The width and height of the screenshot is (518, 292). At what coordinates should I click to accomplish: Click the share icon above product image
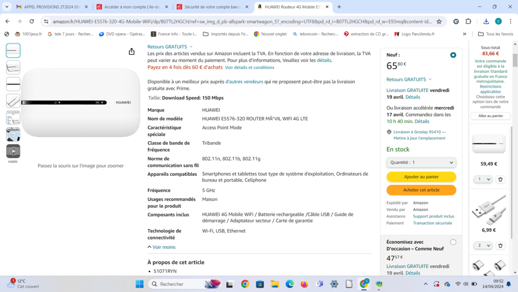[x=132, y=51]
